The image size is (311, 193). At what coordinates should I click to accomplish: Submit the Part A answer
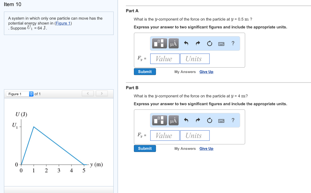pyautogui.click(x=145, y=72)
